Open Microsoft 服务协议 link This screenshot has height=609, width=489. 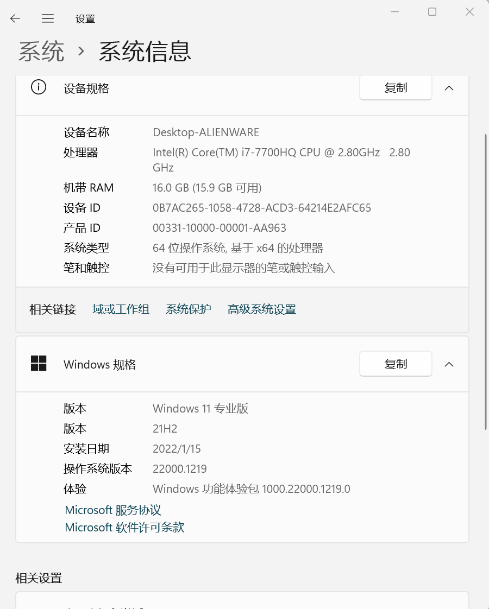(113, 510)
